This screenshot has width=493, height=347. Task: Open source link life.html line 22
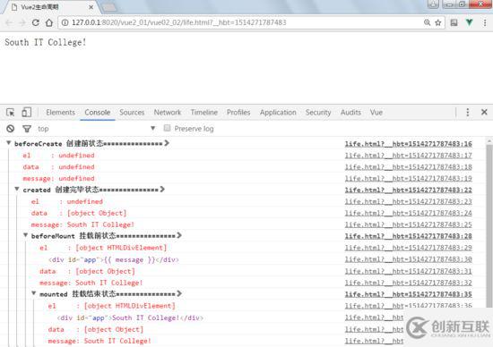tap(409, 190)
